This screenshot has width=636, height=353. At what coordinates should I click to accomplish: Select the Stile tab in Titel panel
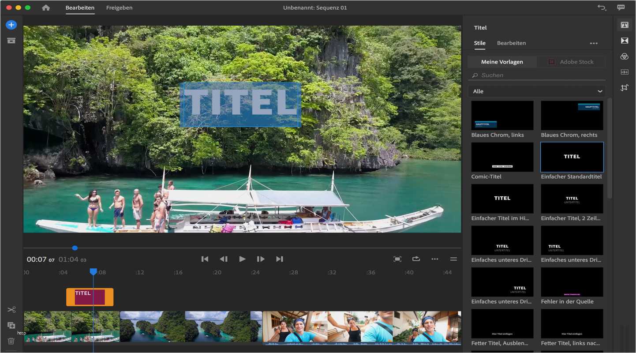coord(480,43)
